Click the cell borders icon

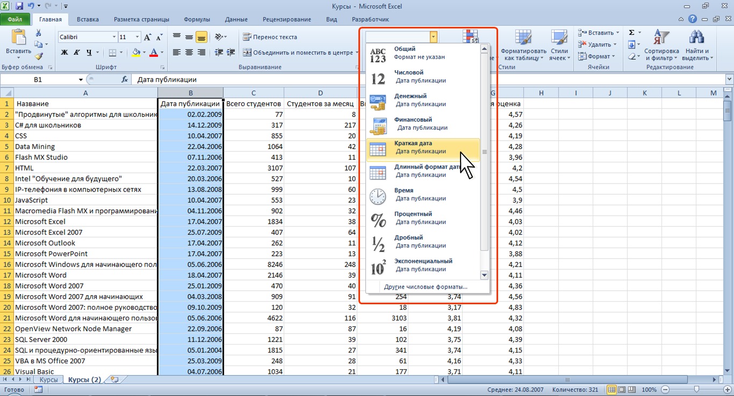tap(112, 53)
